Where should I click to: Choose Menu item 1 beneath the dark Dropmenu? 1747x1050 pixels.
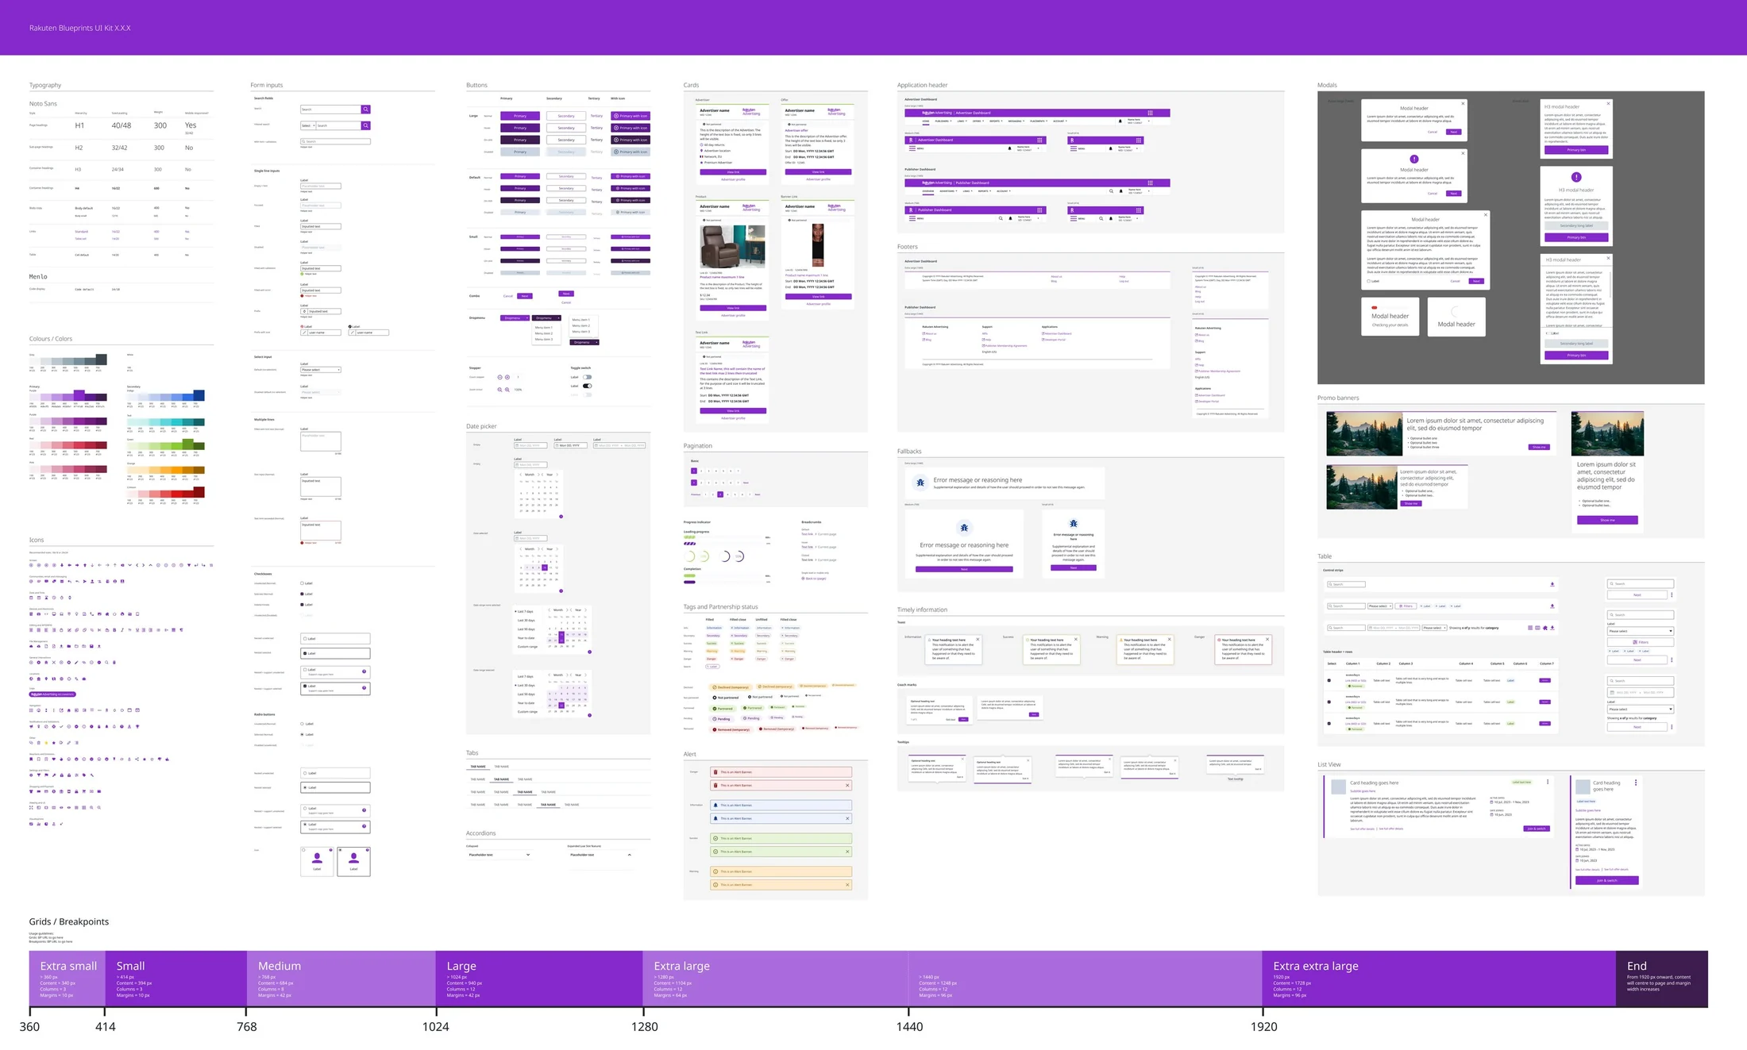544,327
